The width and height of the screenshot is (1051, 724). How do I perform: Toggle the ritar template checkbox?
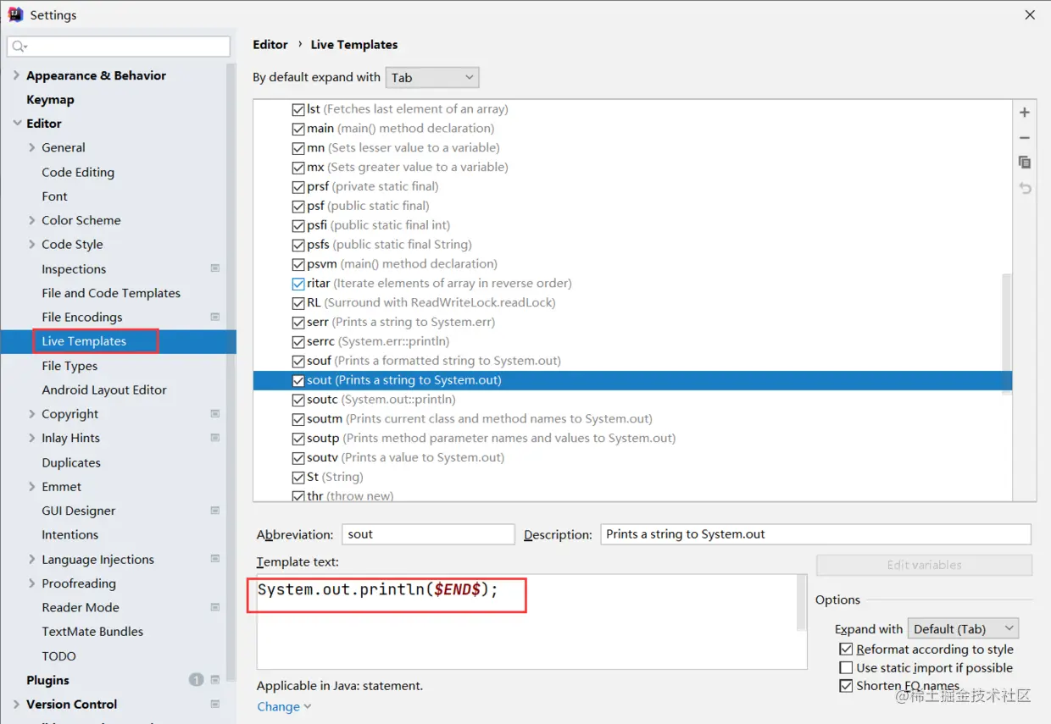298,284
